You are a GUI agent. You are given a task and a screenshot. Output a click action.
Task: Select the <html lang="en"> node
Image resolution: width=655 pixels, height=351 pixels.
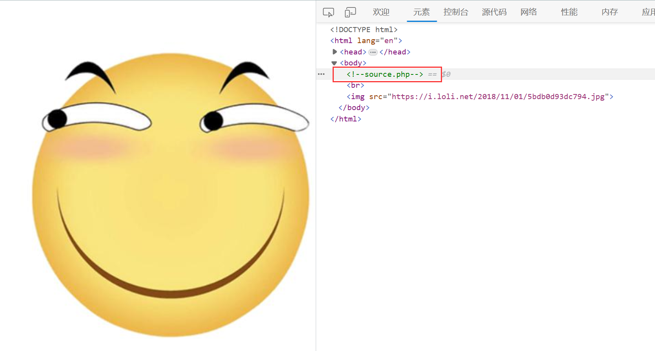coord(366,41)
